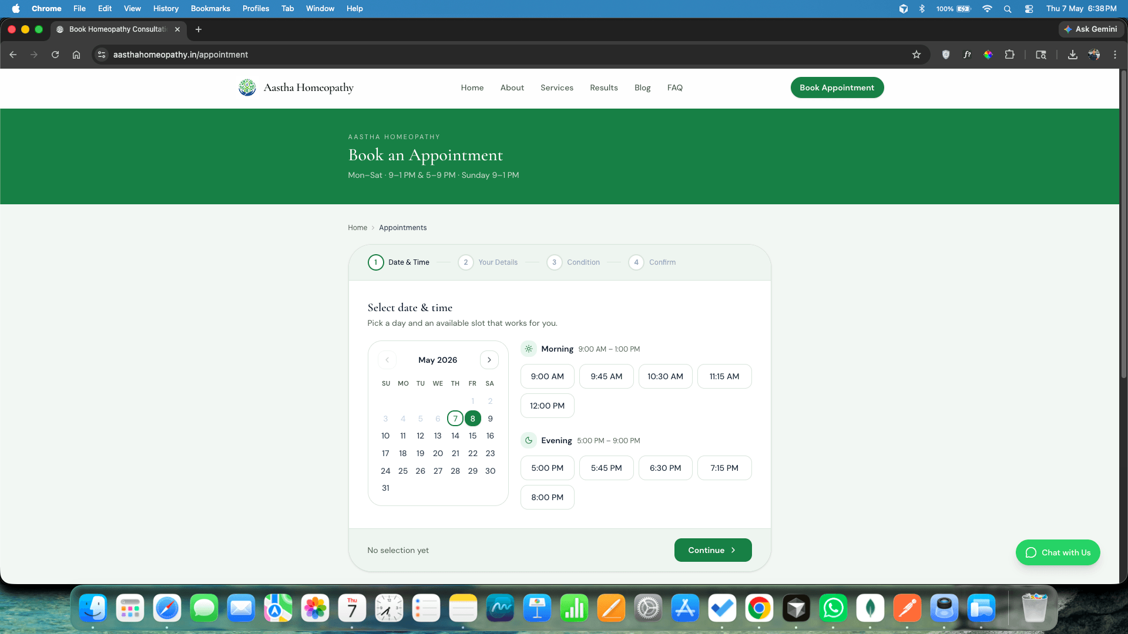This screenshot has width=1128, height=634.
Task: Open the Results nav link
Action: [x=604, y=87]
